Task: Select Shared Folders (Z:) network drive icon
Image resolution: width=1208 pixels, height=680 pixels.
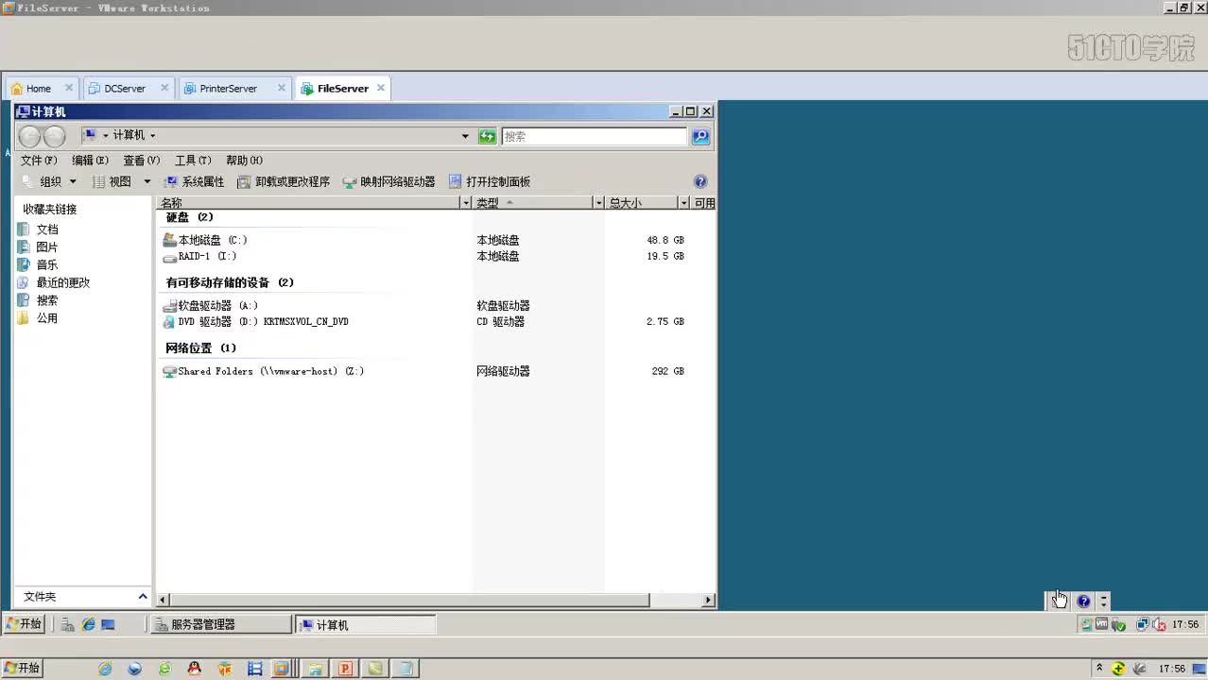Action: pos(169,371)
